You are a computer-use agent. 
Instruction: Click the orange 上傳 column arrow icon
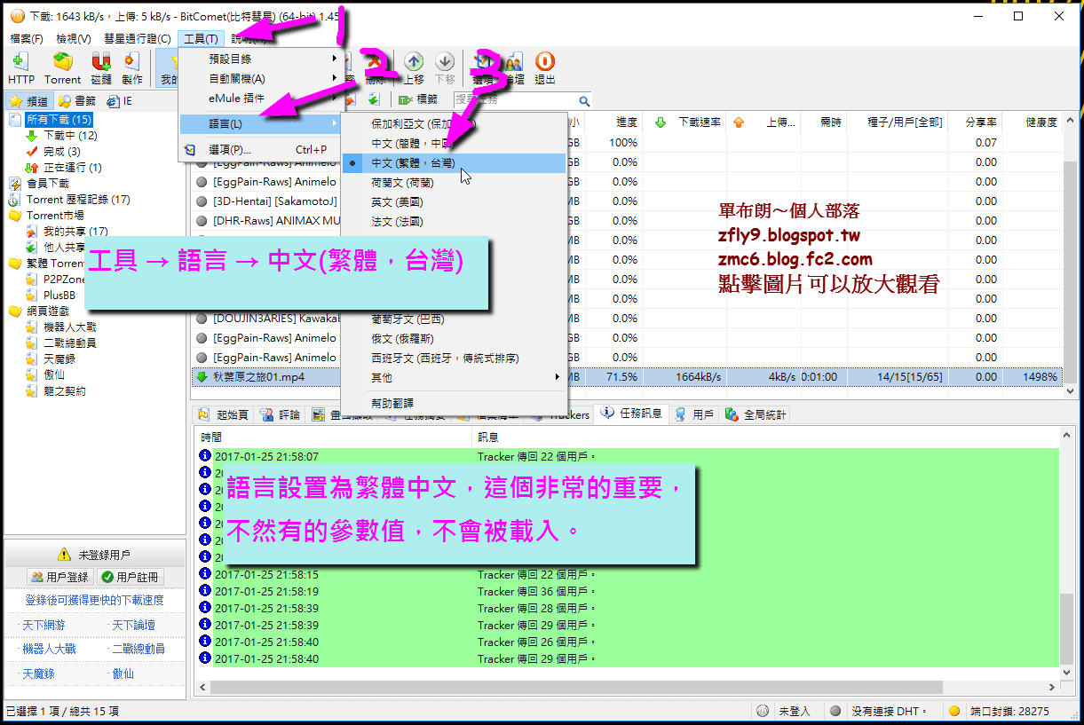(x=739, y=122)
